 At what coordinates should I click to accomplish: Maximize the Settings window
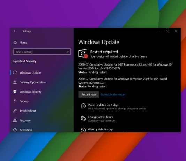pyautogui.click(x=167, y=31)
